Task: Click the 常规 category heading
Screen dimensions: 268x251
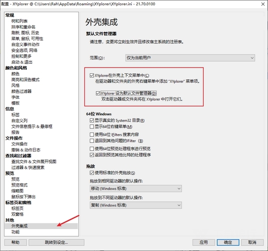Action: (9, 15)
